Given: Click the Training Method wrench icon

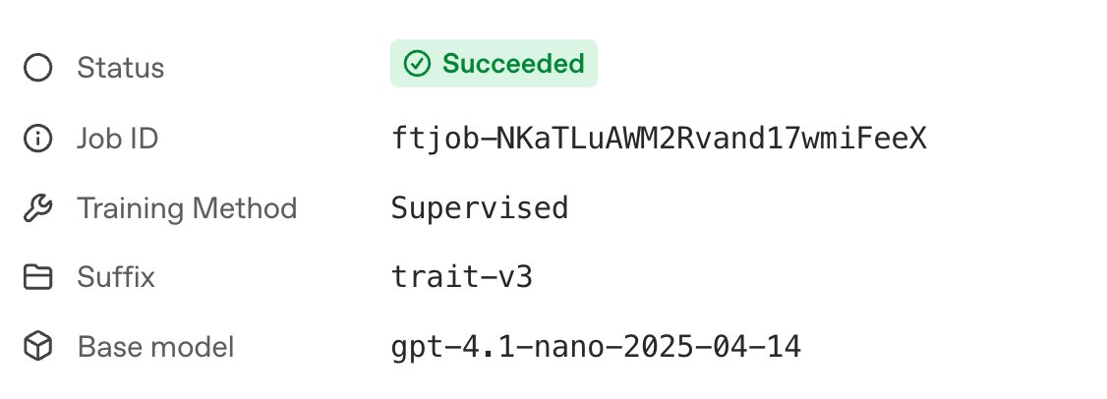Looking at the screenshot, I should point(37,208).
